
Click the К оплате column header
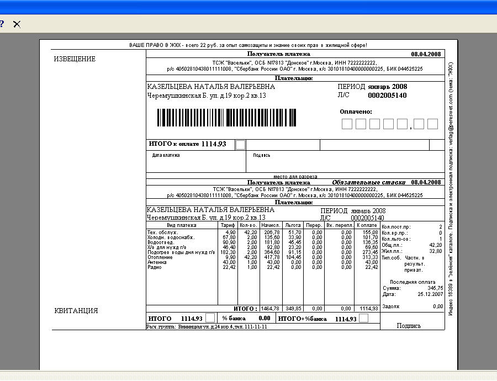click(367, 225)
